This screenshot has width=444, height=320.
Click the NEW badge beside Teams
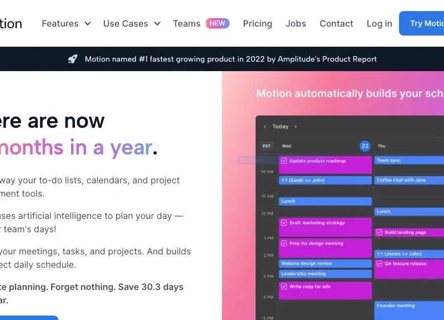[217, 23]
